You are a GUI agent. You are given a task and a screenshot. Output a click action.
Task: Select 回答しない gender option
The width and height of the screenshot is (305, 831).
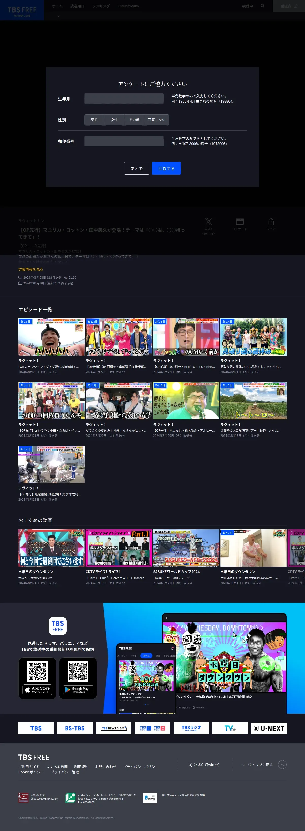pyautogui.click(x=157, y=120)
